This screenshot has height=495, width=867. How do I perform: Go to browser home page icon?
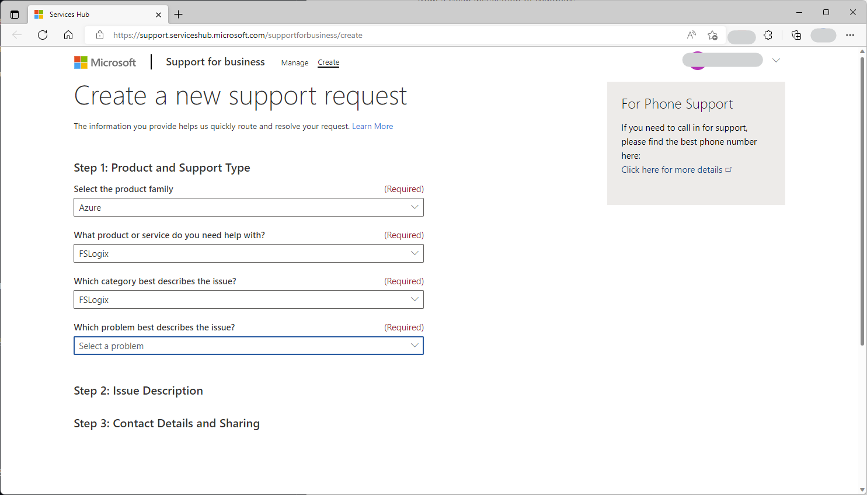68,35
